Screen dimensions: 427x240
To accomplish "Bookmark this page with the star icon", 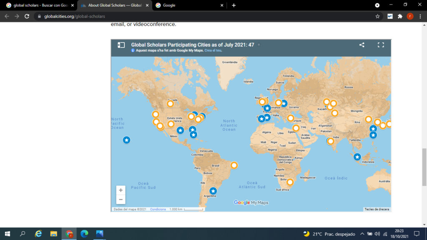I will 377,16.
